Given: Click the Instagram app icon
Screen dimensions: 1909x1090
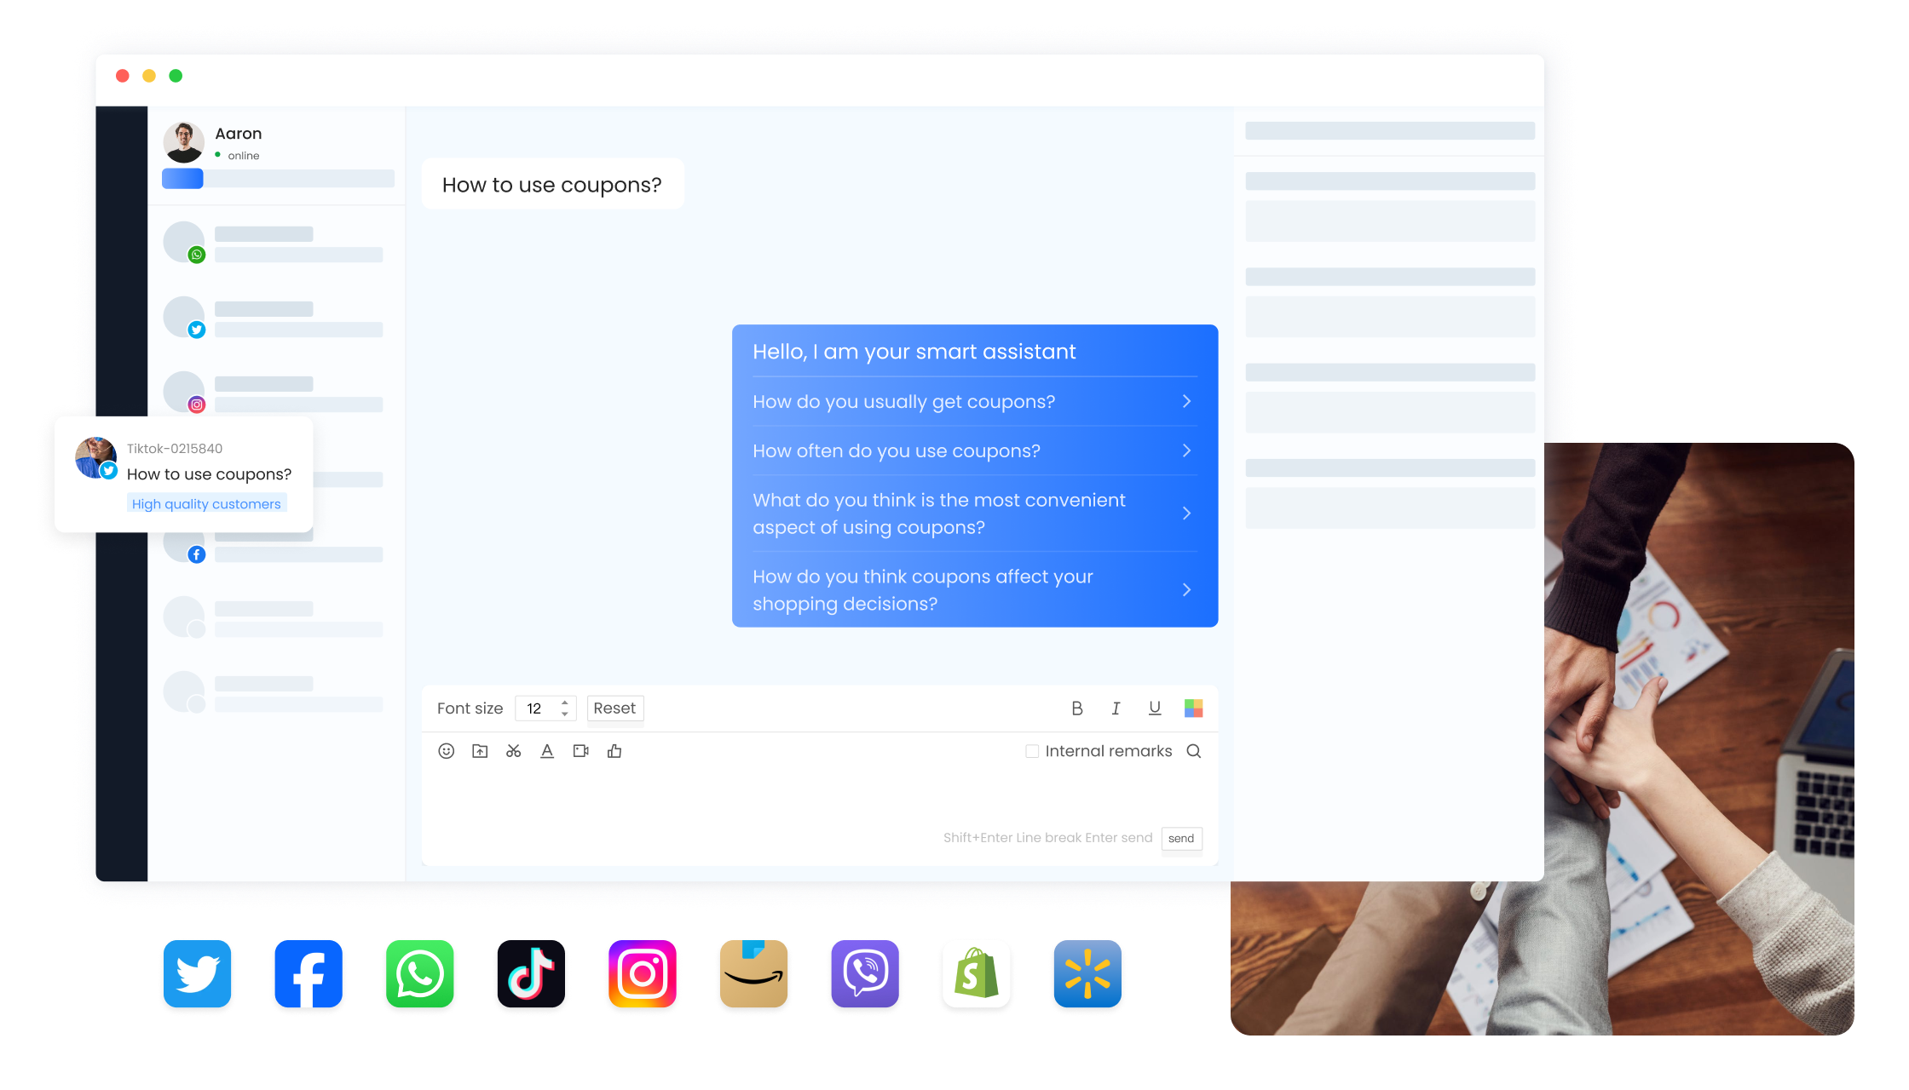Looking at the screenshot, I should tap(643, 973).
